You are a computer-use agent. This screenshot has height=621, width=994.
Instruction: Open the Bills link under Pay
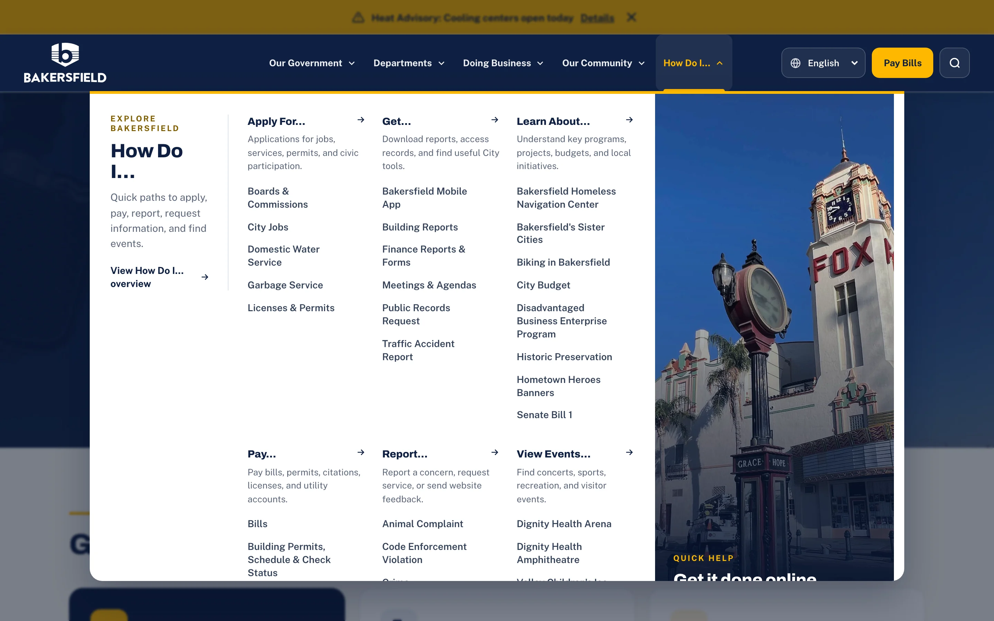(x=257, y=524)
